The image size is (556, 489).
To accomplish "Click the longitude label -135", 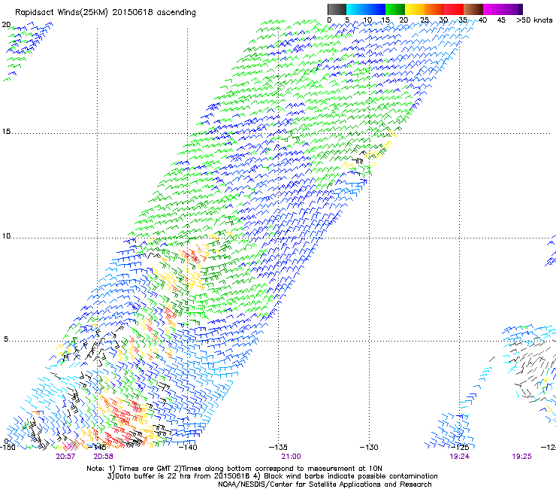I will (278, 448).
